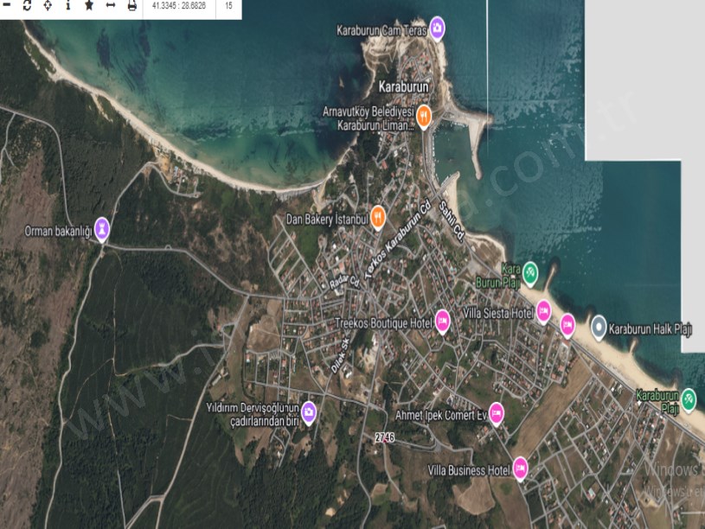Click the Yıldırım Dervişoğlu camera marker
705x529 pixels.
309,413
